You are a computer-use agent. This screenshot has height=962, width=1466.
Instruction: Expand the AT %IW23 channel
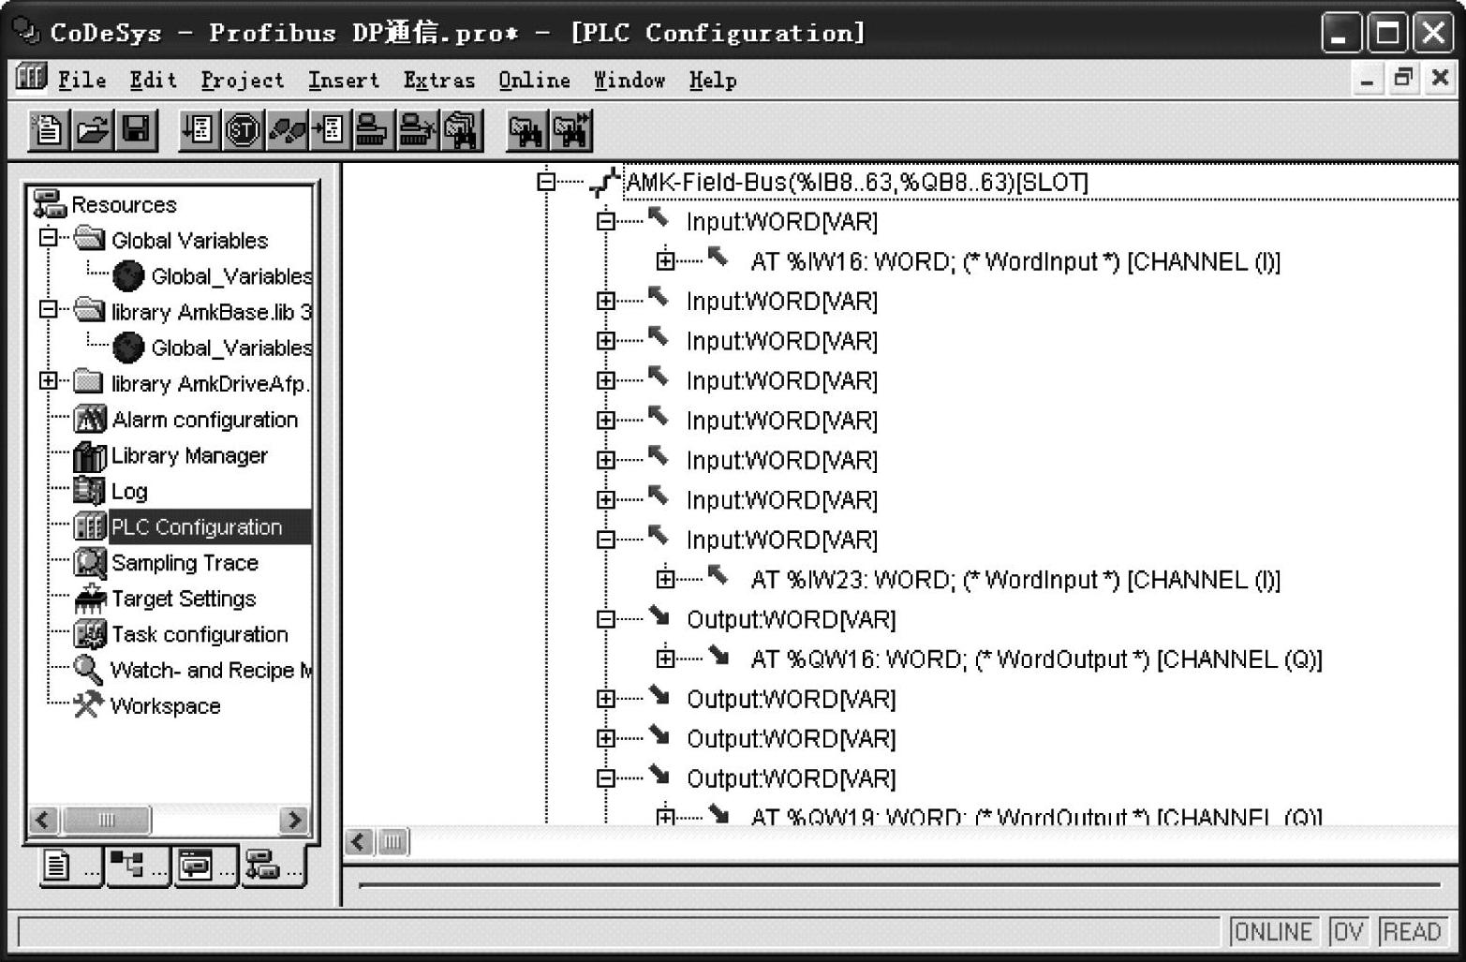click(665, 579)
